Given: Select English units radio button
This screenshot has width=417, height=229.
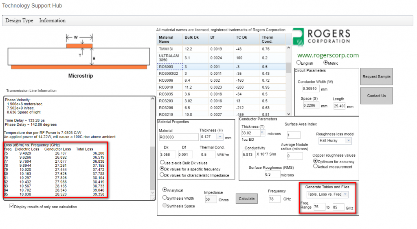Looking at the screenshot, I should point(298,63).
